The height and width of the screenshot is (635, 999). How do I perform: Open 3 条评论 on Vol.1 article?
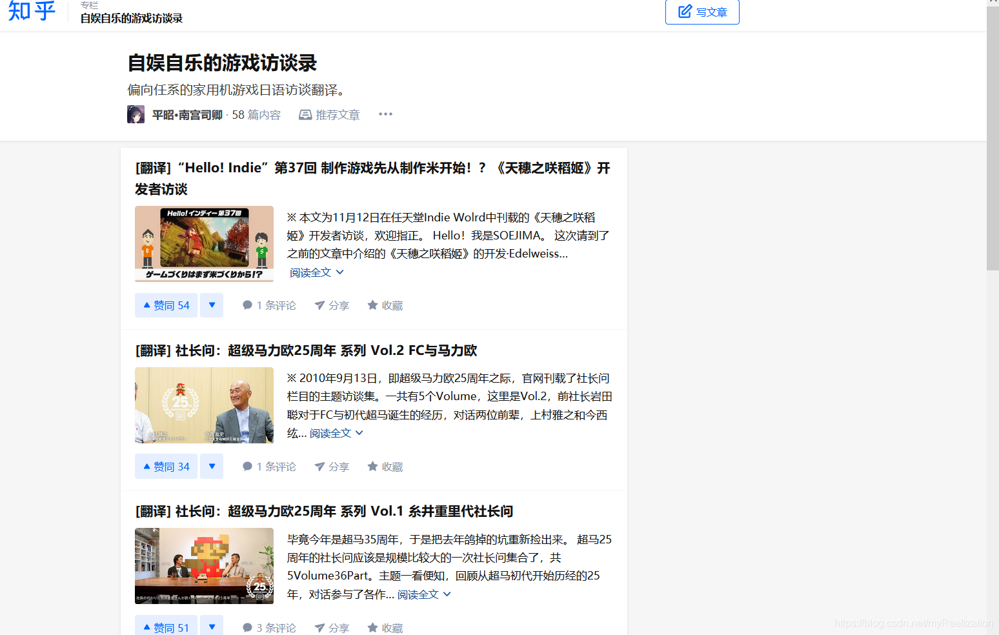point(269,628)
